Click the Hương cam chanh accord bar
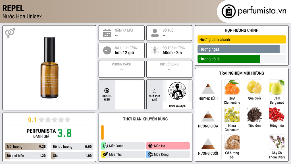The width and height of the screenshot is (291, 164). [x=242, y=39]
